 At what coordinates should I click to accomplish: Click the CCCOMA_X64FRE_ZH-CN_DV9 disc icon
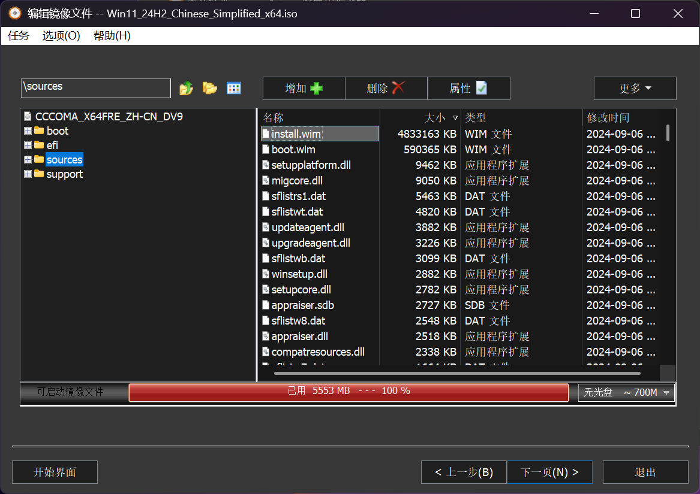pos(28,117)
